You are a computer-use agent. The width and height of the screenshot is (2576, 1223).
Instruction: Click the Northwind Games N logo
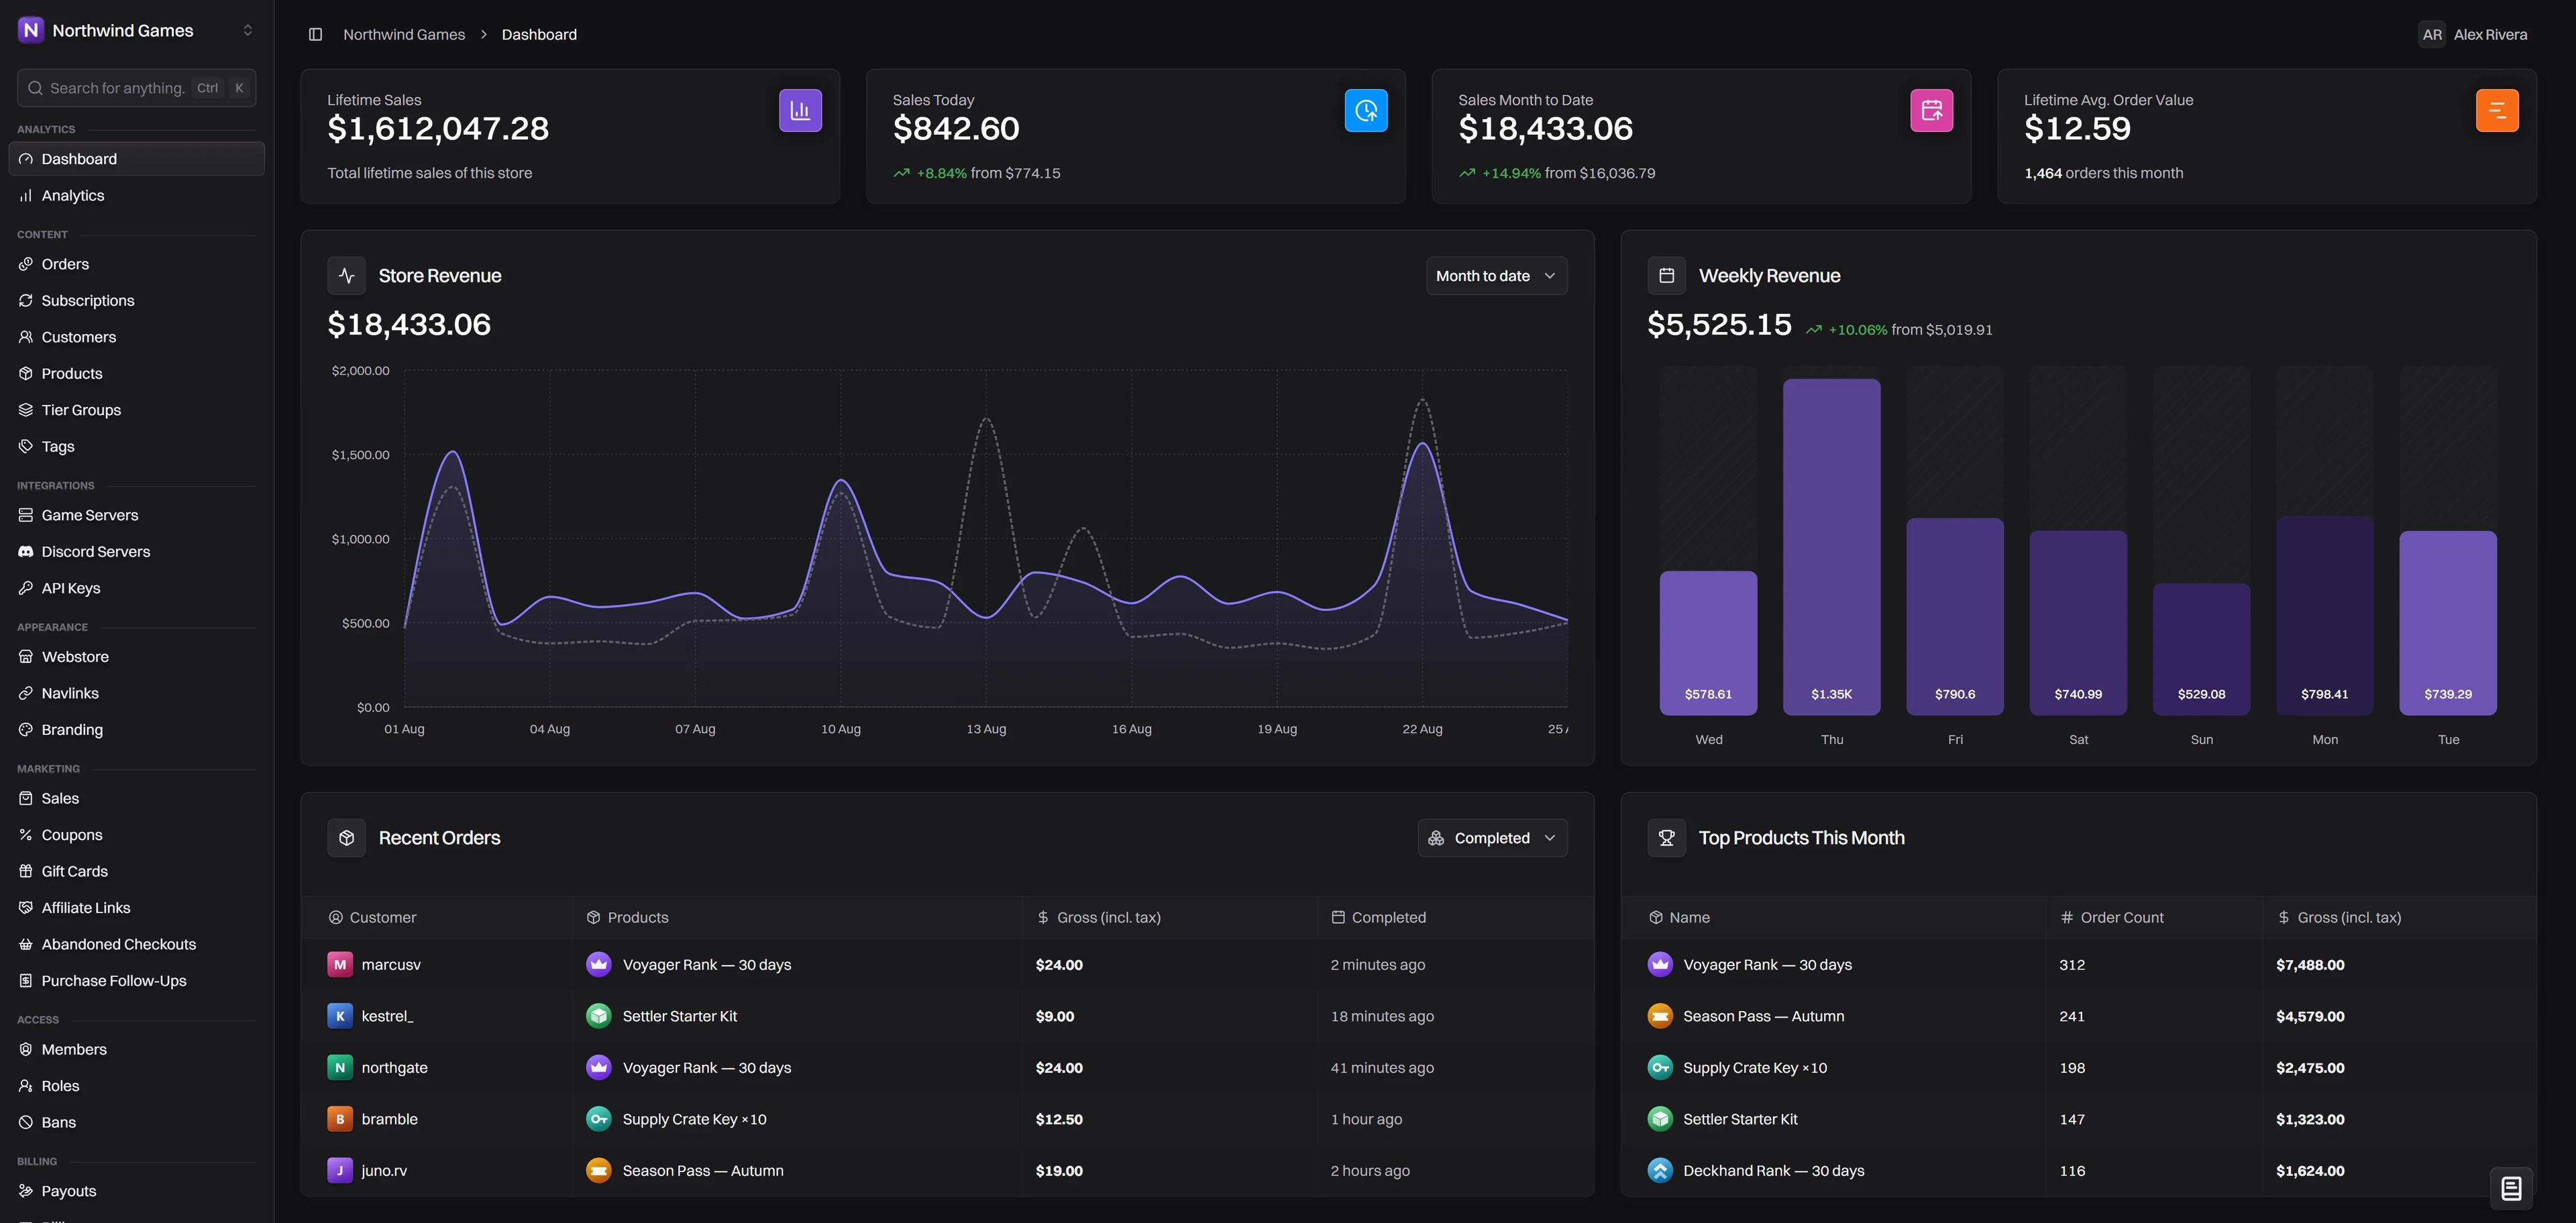tap(31, 30)
